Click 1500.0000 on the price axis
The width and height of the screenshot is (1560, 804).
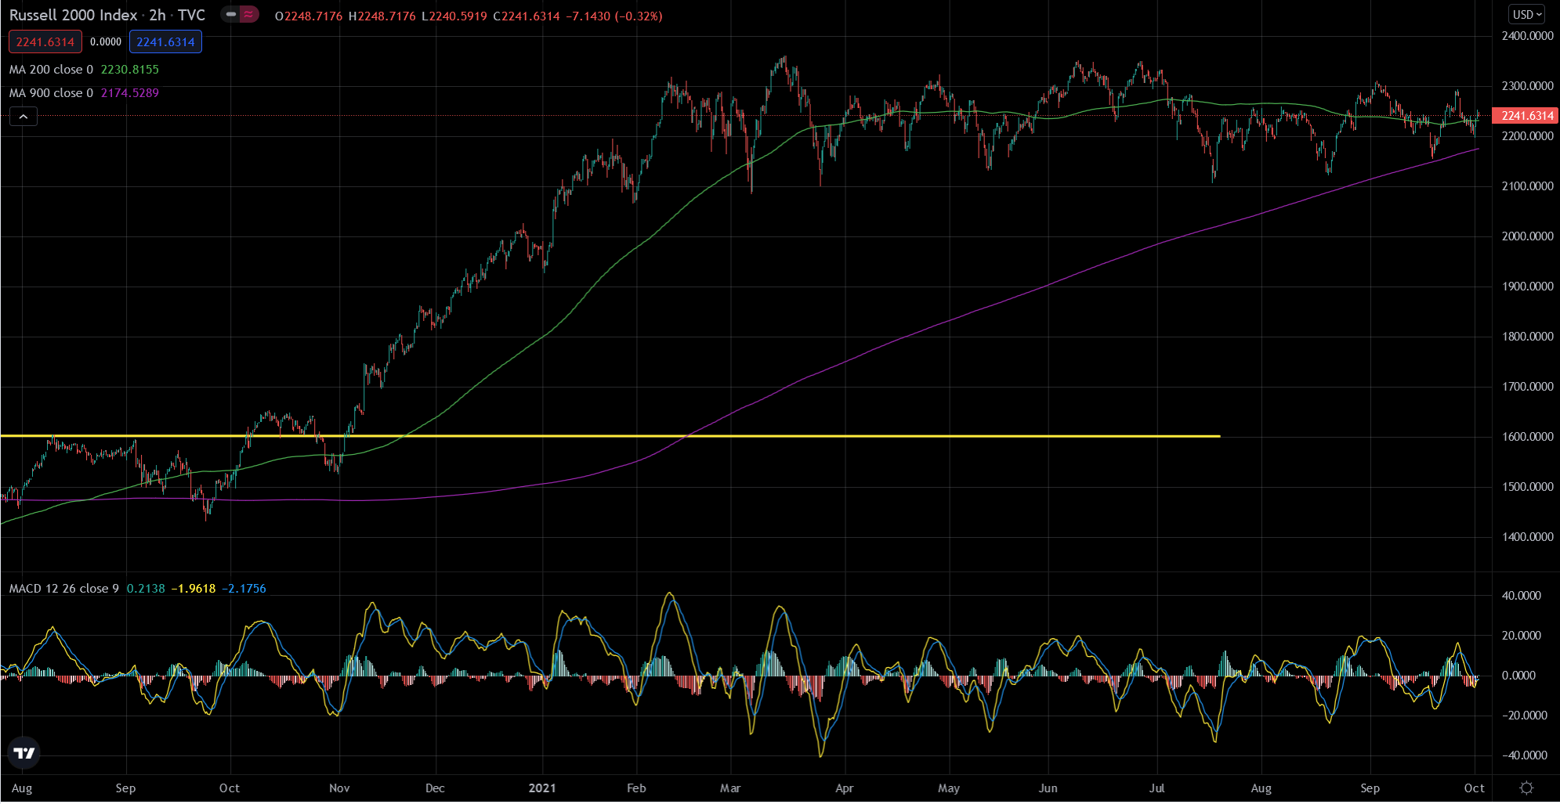click(x=1527, y=487)
